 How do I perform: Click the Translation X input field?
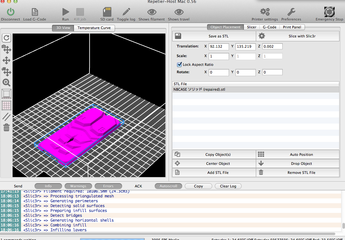tap(219, 46)
